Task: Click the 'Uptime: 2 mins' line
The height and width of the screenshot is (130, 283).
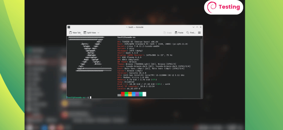Action: tap(126, 48)
